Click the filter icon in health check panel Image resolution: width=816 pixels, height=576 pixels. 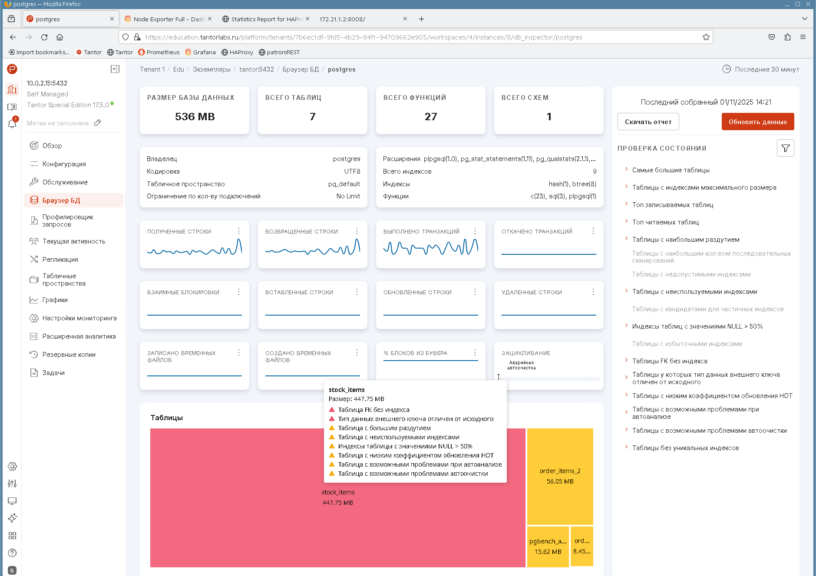click(785, 148)
